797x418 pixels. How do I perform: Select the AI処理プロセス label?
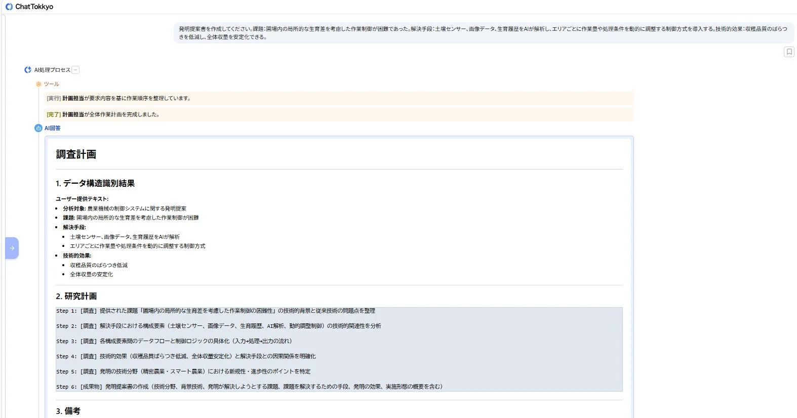52,70
